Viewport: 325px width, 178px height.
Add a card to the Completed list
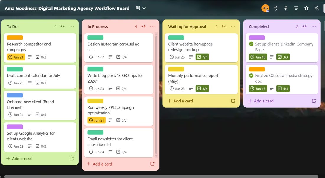pos(261,101)
